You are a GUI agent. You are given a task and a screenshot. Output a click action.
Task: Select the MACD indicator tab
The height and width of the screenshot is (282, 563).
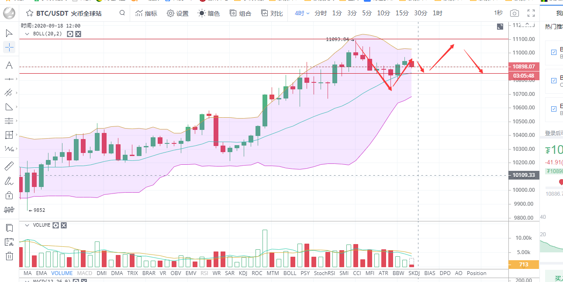pyautogui.click(x=85, y=273)
